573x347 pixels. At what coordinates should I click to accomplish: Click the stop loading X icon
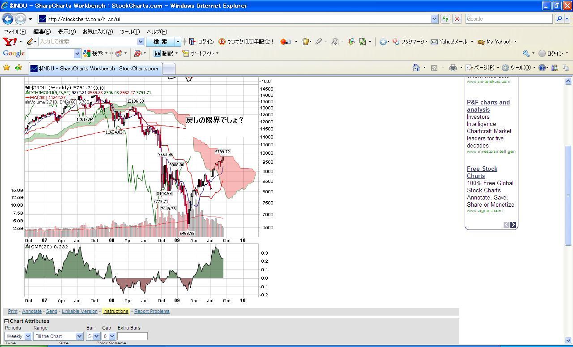(x=457, y=19)
